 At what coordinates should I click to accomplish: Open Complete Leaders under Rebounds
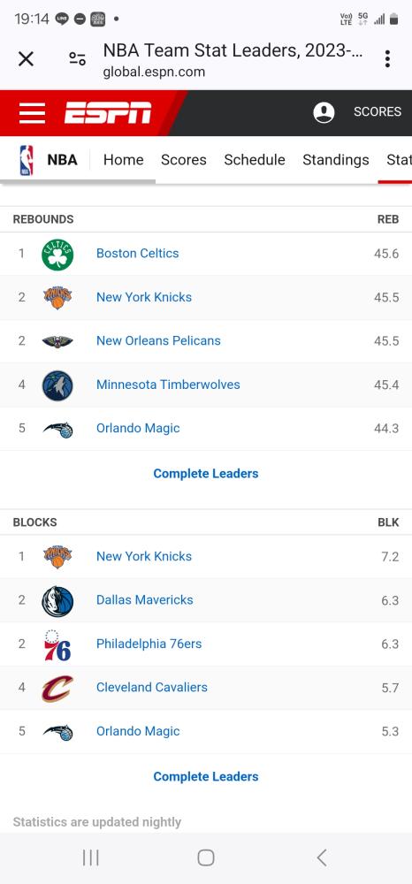206,474
